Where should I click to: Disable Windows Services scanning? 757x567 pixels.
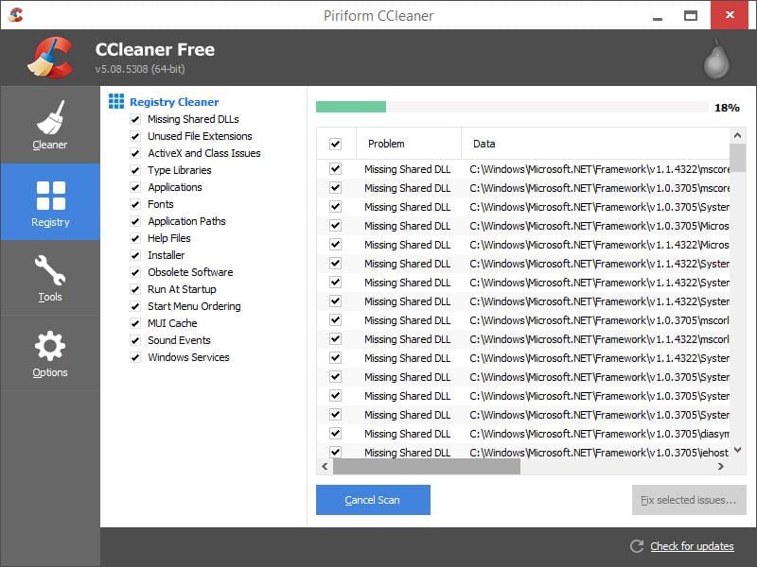pos(135,357)
